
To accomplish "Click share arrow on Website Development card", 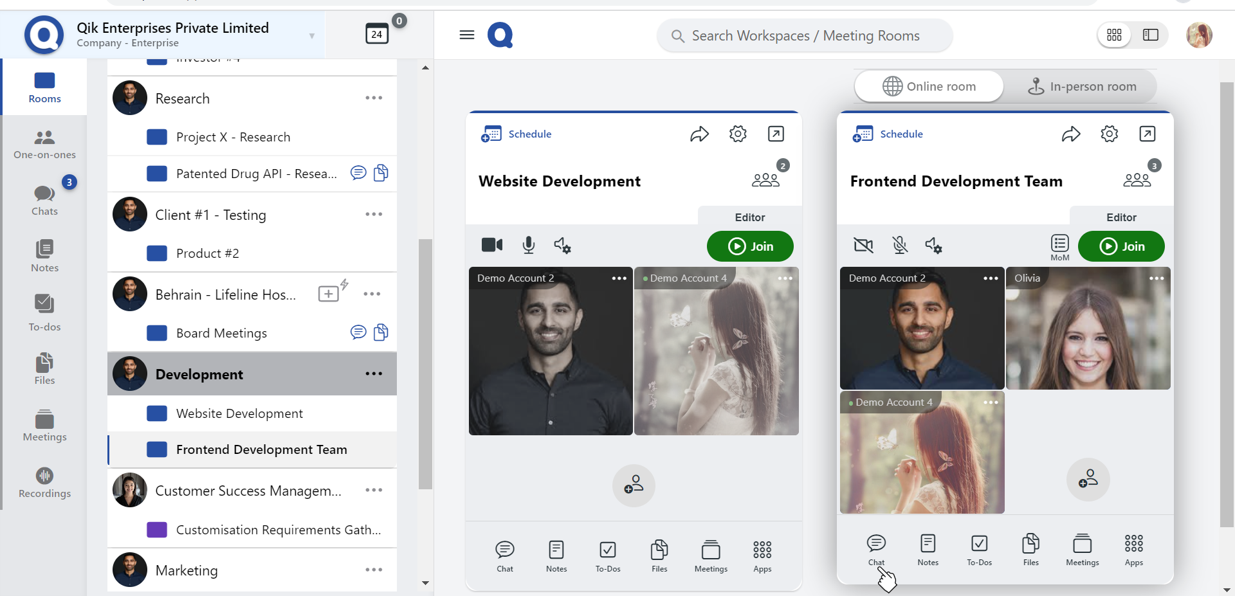I will click(699, 134).
